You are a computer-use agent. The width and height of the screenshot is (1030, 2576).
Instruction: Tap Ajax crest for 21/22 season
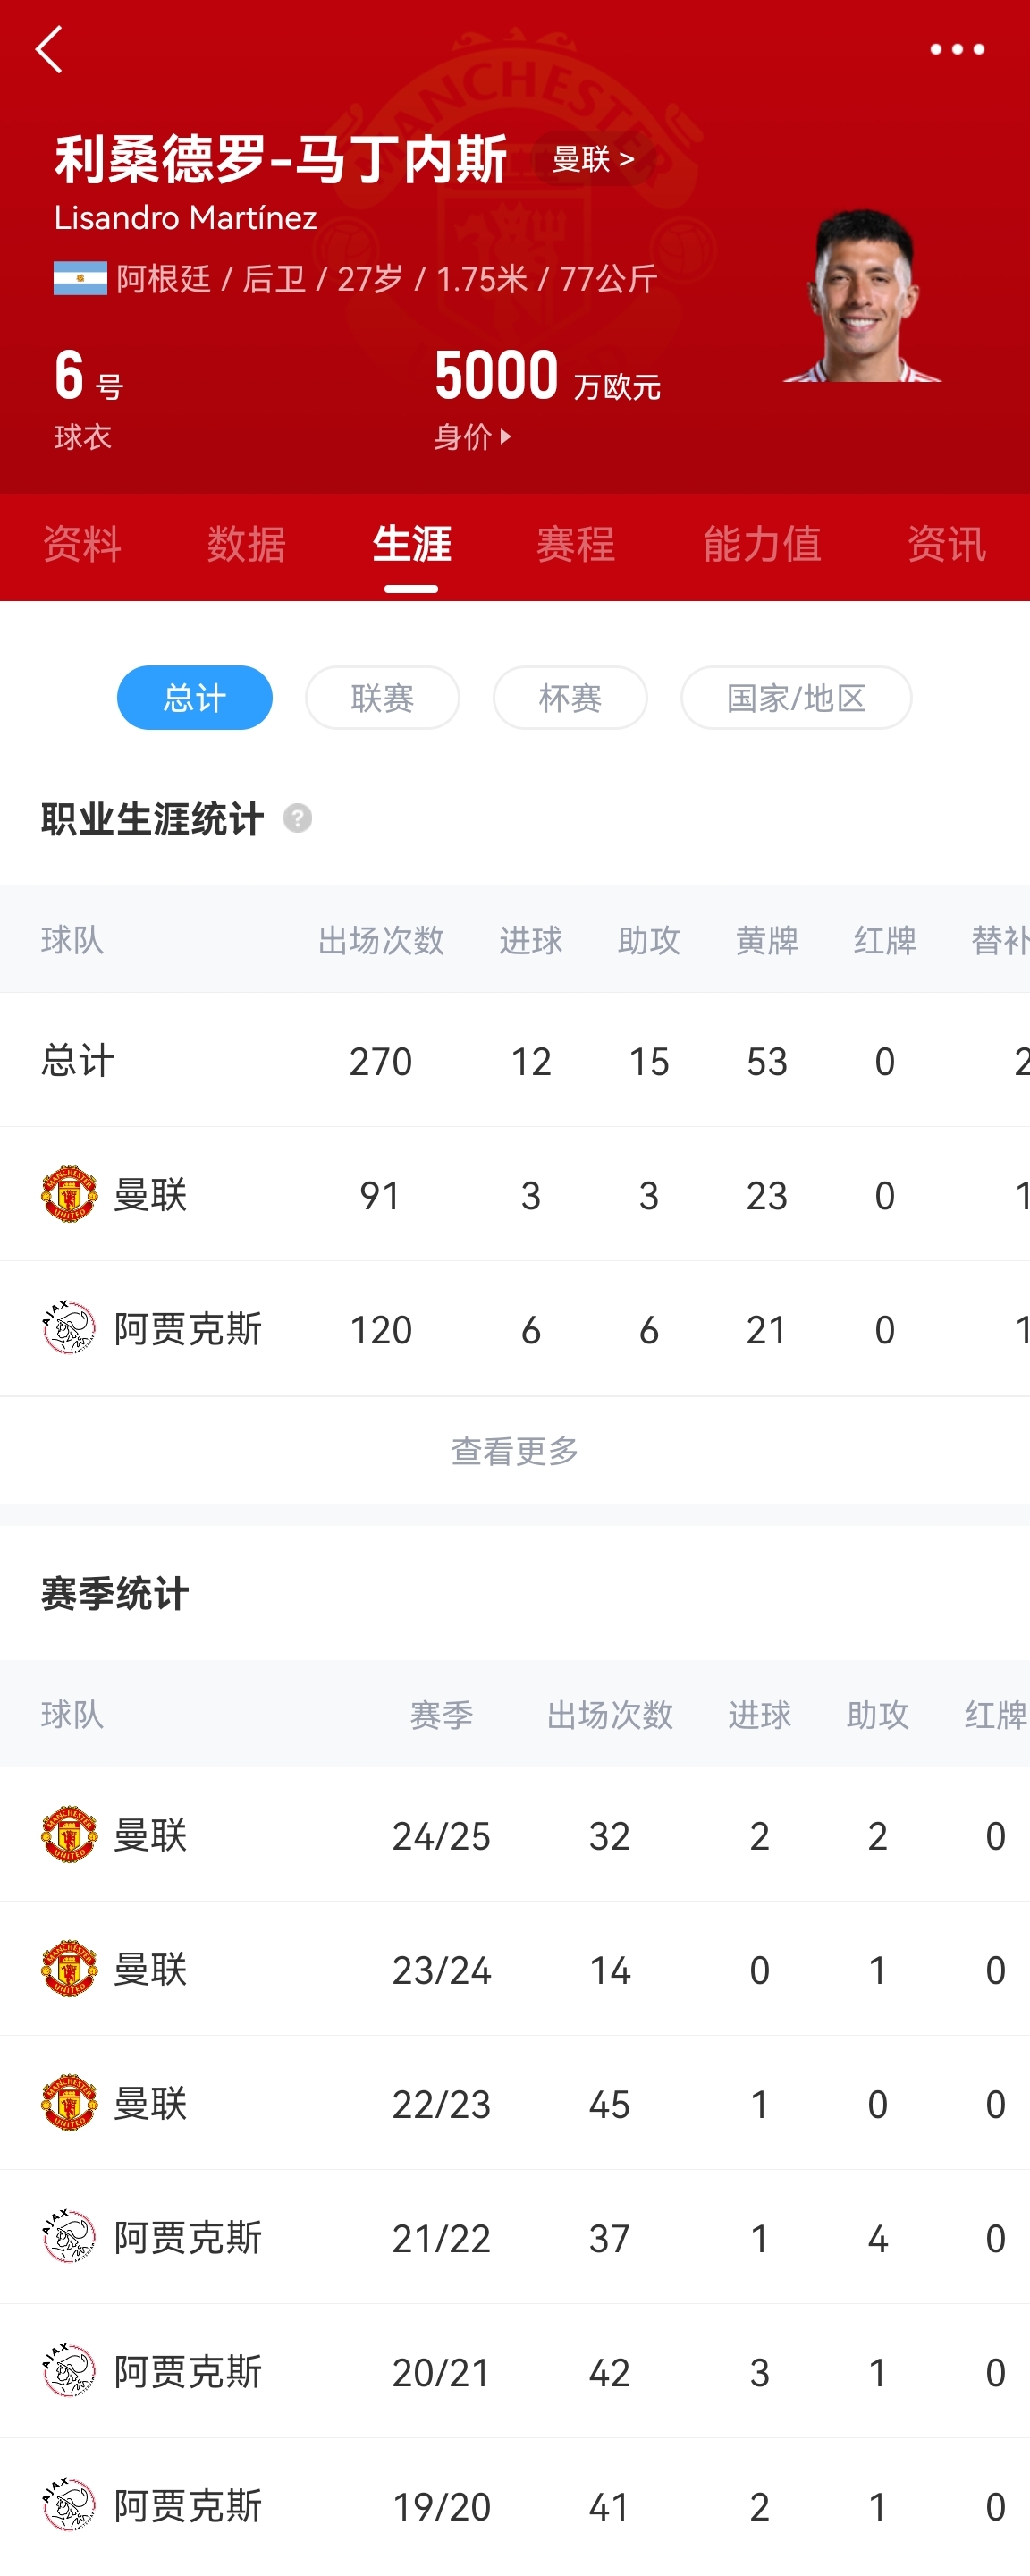pos(69,2237)
